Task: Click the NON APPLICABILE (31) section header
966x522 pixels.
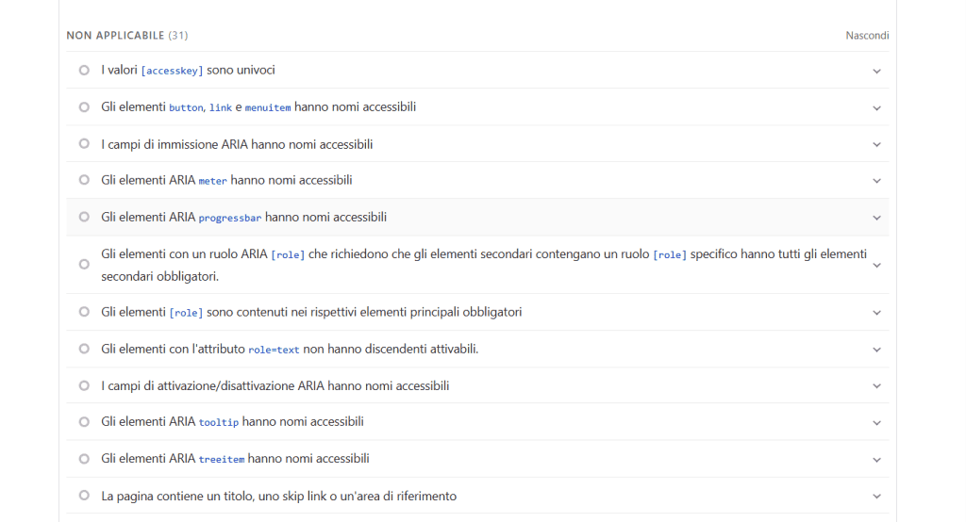Action: pyautogui.click(x=126, y=36)
